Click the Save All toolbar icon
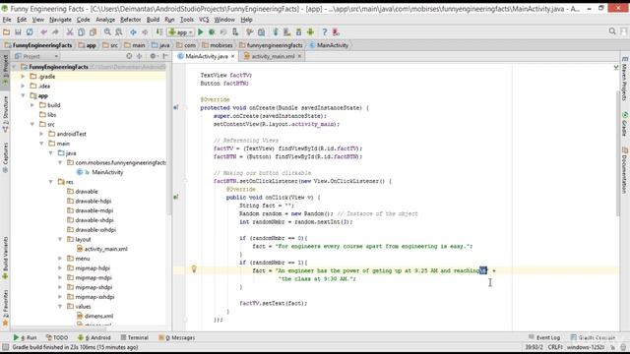Image resolution: width=630 pixels, height=354 pixels. (x=18, y=32)
